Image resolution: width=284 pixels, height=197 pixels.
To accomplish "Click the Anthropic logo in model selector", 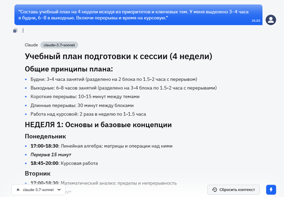I will [18, 190].
